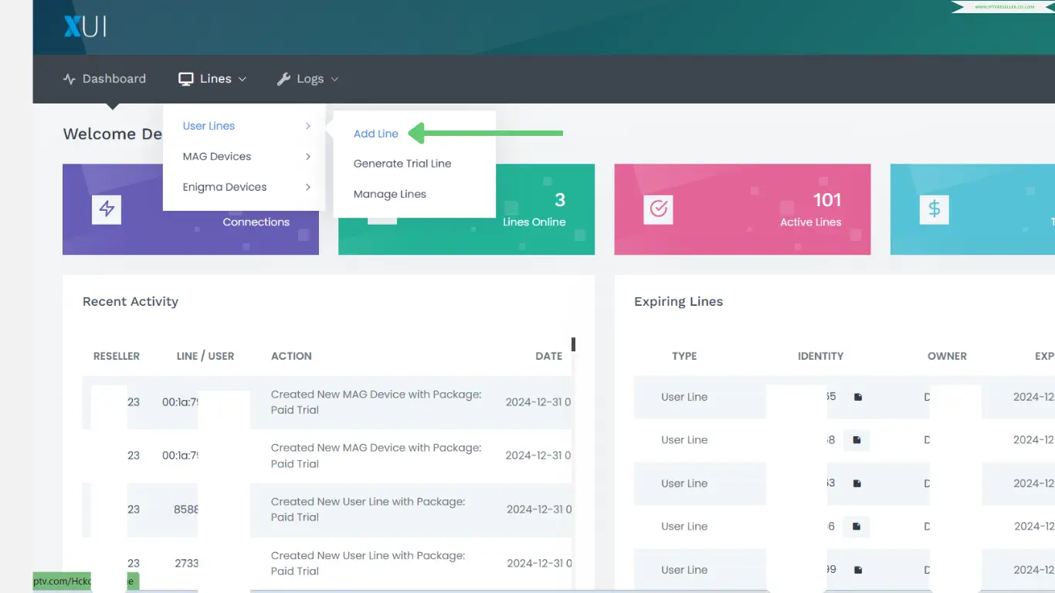
Task: Collapse the Lines dropdown chevron
Action: tap(243, 79)
